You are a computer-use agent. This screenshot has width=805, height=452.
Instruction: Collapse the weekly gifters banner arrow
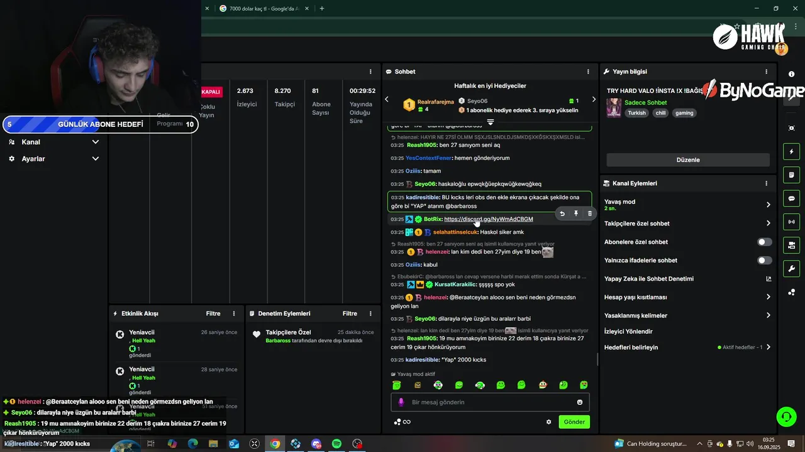491,122
